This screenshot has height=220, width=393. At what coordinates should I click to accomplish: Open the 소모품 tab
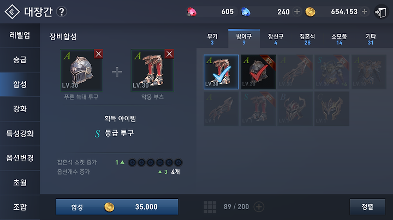339,39
